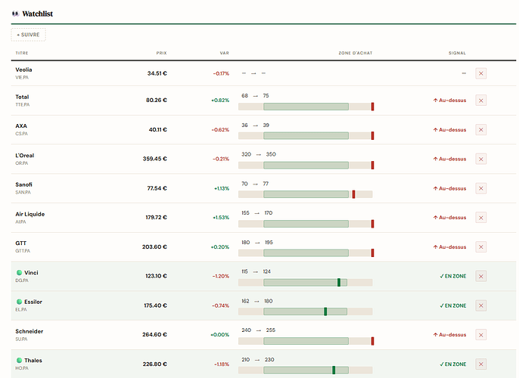Click the price 359.45 €
This screenshot has height=378, width=519.
tap(155, 159)
